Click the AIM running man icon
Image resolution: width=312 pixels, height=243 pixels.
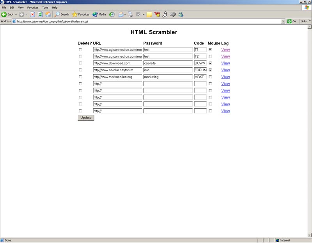(x=165, y=14)
